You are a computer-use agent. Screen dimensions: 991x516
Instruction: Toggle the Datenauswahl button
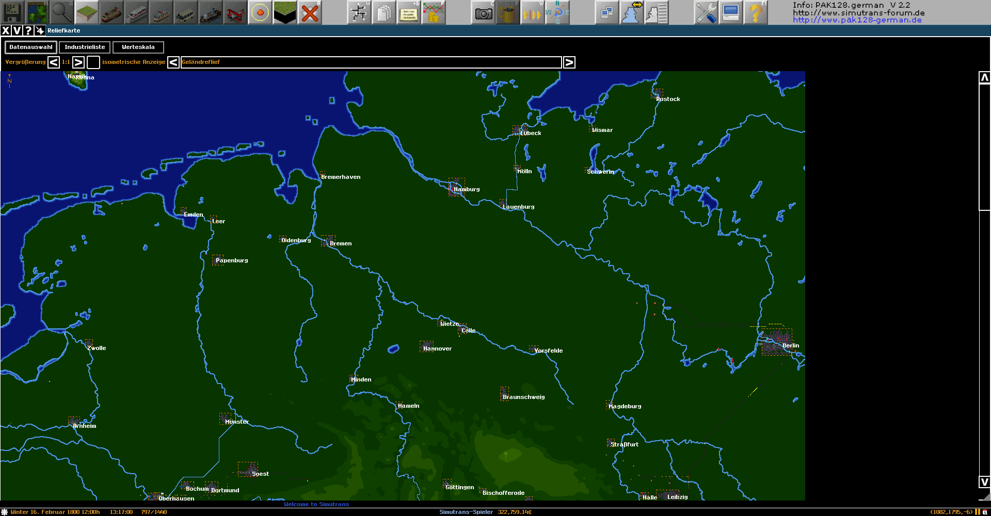pos(31,47)
